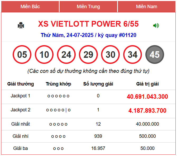Viewport: 177px width, 156px height.
Task: Click the Giải ba value 50.000
Action: pos(147,148)
